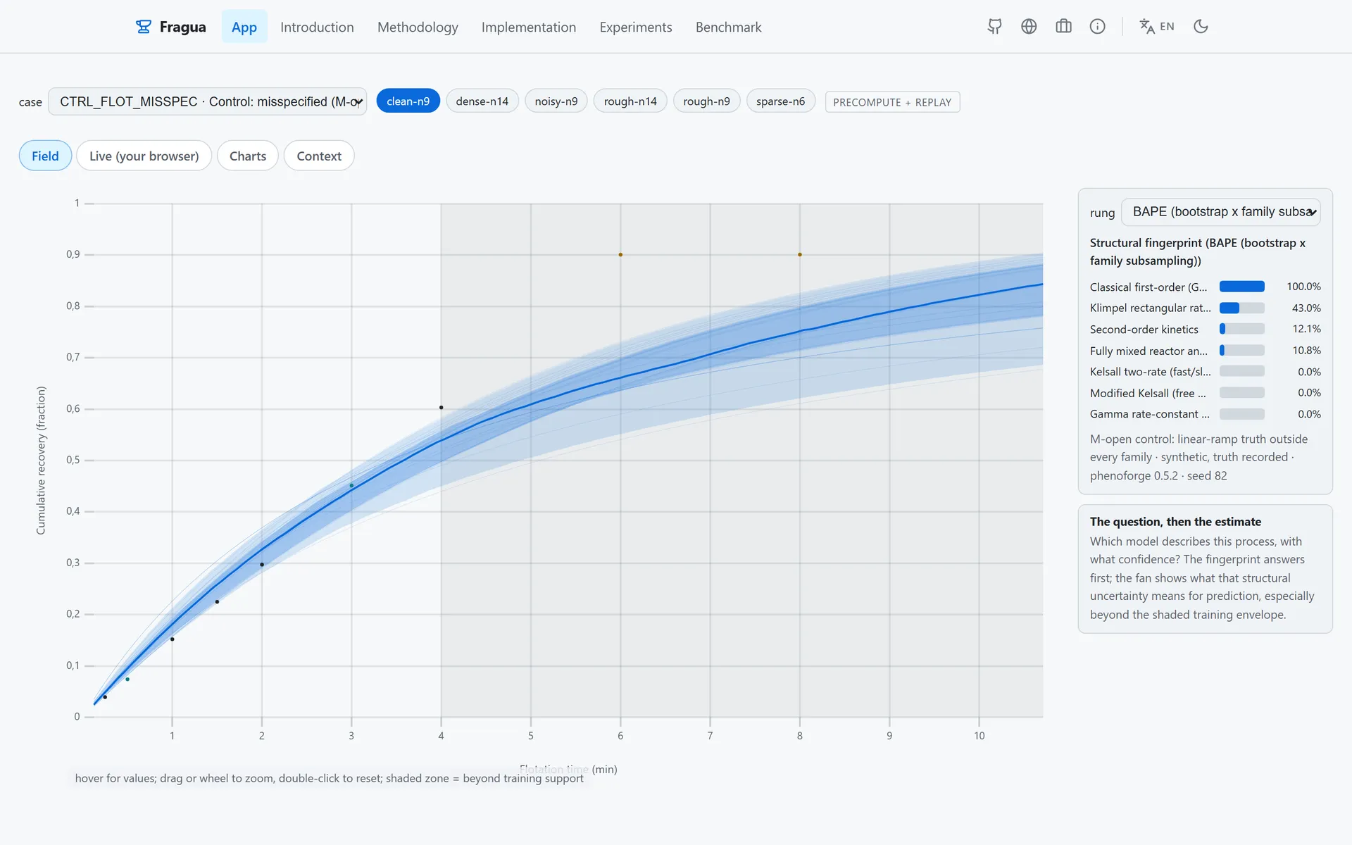1352x845 pixels.
Task: Click the Klimpel rectangular 43.0% bar
Action: tap(1241, 308)
